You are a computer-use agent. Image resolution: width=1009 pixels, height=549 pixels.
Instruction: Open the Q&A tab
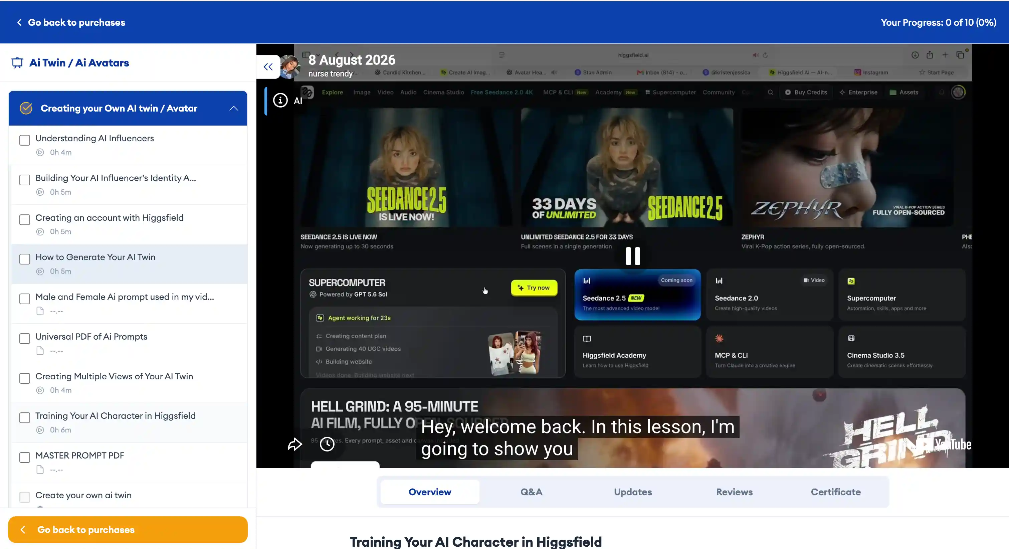pyautogui.click(x=531, y=492)
